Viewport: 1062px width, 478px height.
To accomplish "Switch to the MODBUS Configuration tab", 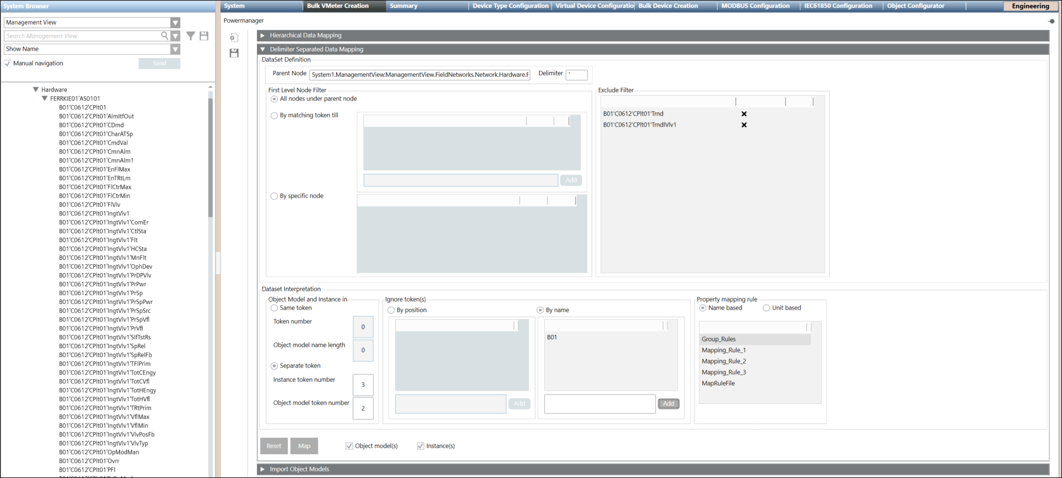I will [755, 6].
